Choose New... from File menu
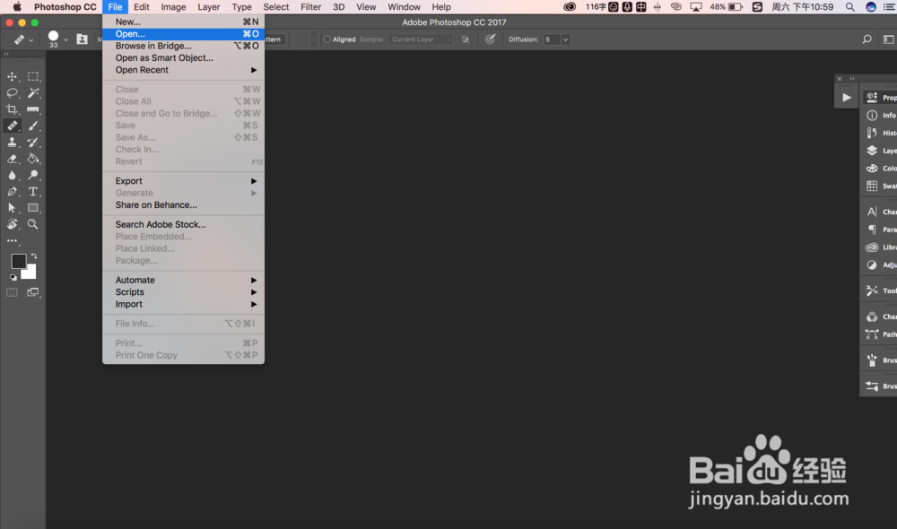This screenshot has width=897, height=529. 184,22
